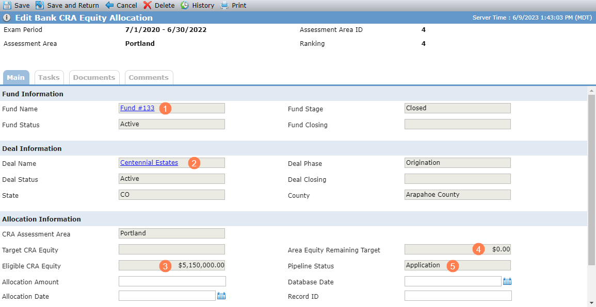Screen dimensions: 596x307
Task: Open History via the clock icon
Action: point(185,5)
